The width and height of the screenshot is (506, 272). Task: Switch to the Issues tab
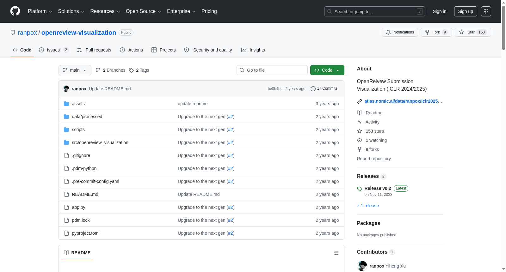tap(54, 50)
